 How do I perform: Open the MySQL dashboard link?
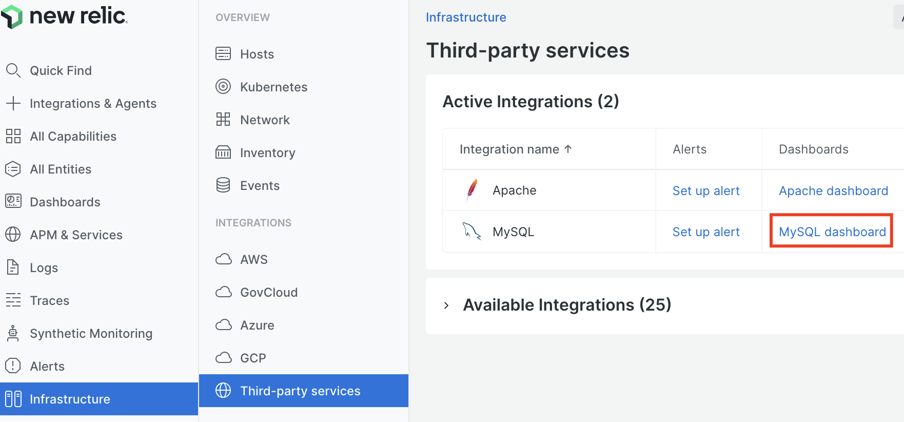point(832,232)
